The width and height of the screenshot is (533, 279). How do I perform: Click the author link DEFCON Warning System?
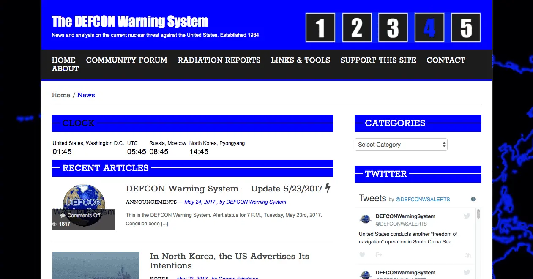click(256, 202)
